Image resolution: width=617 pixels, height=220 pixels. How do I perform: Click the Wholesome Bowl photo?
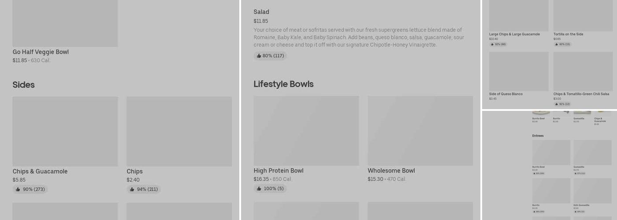[x=420, y=131]
